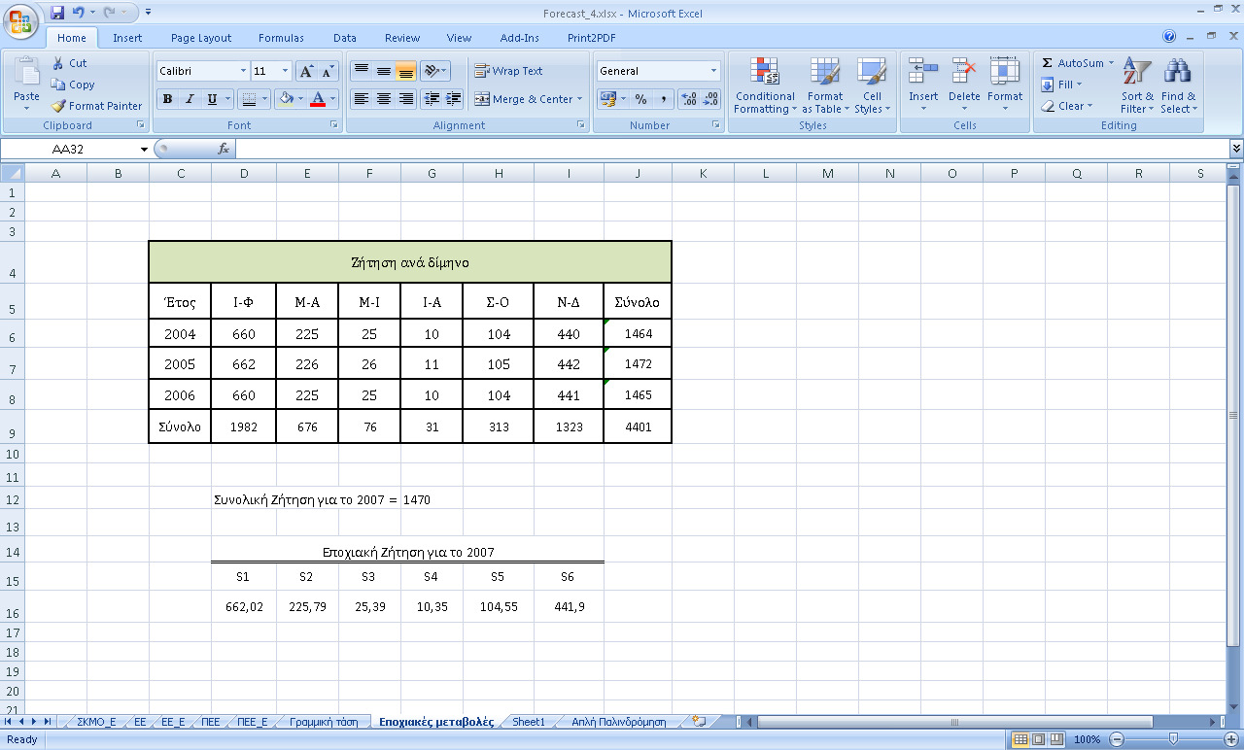The image size is (1245, 750).
Task: Apply comma style number format
Action: [x=663, y=99]
